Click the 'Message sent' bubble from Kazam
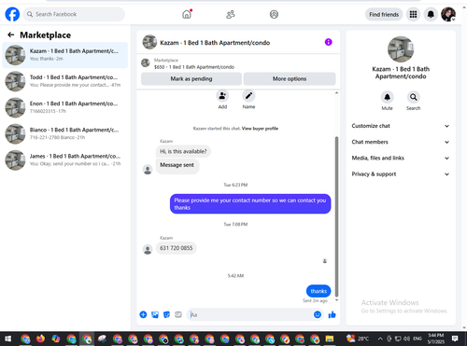This screenshot has height=346, width=467. pyautogui.click(x=177, y=165)
